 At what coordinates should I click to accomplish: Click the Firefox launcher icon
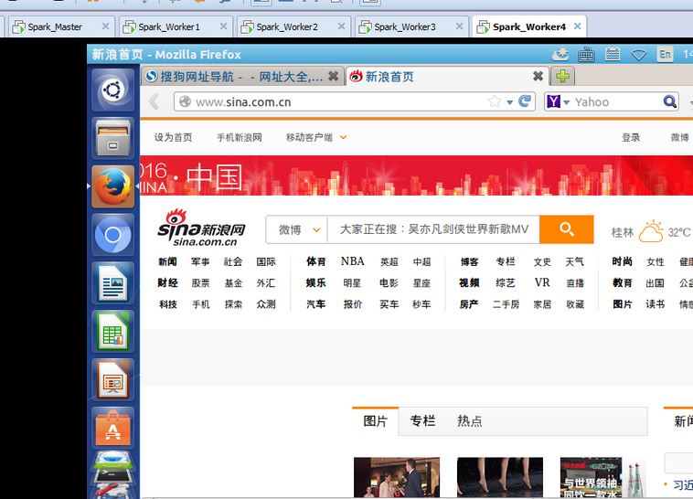pyautogui.click(x=113, y=186)
